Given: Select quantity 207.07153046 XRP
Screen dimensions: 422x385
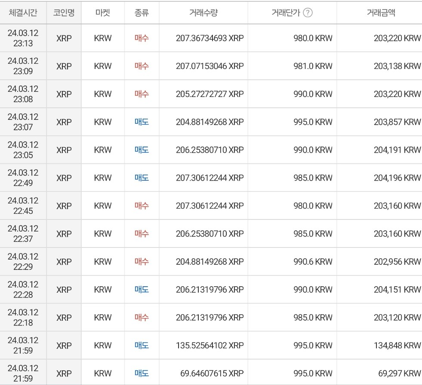Looking at the screenshot, I should coord(209,66).
